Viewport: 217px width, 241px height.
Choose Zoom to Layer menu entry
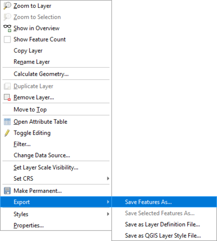(56, 6)
